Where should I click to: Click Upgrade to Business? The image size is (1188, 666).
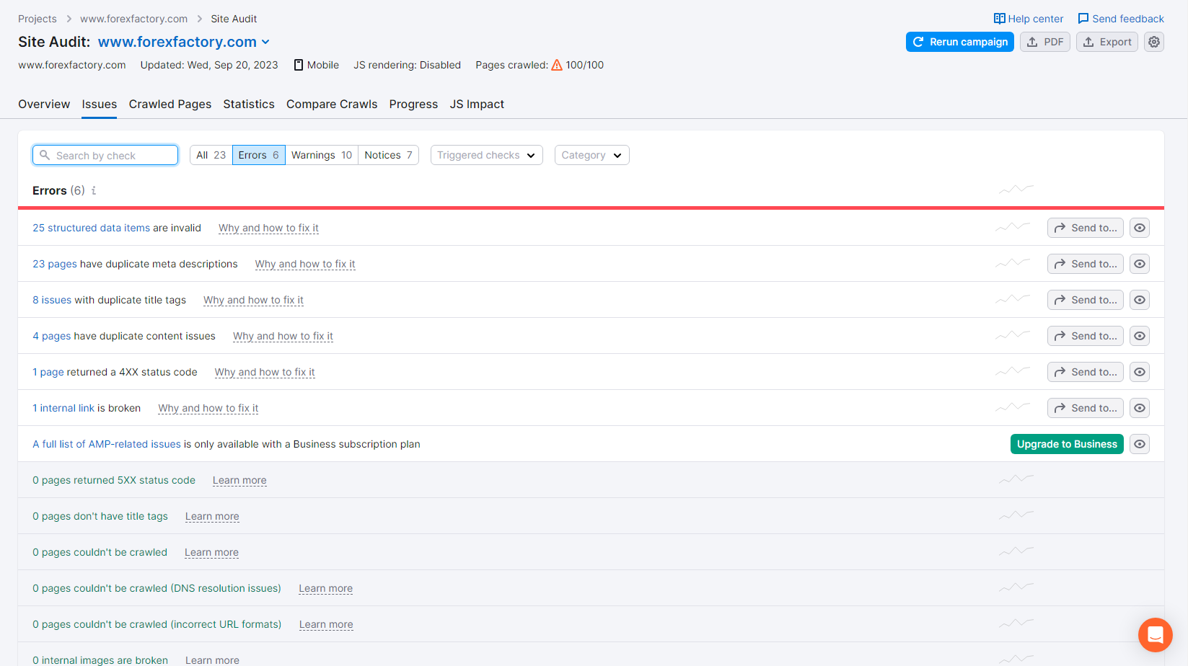1067,444
